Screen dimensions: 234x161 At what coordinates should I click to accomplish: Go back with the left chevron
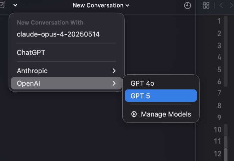point(221,6)
